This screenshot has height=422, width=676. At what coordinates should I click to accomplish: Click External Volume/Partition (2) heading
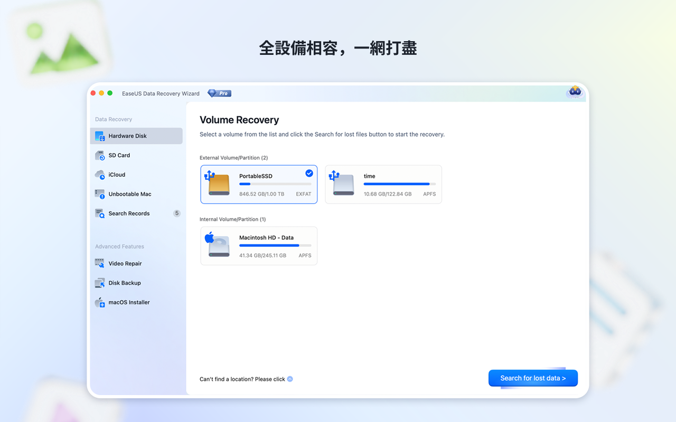233,158
